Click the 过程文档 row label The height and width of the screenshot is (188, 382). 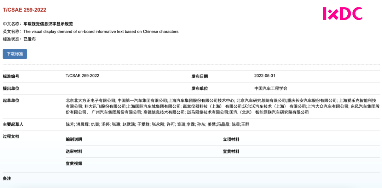[11, 136]
